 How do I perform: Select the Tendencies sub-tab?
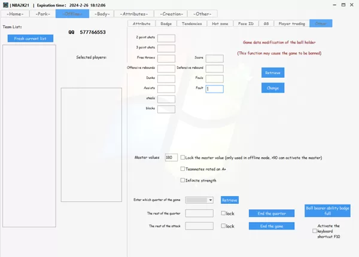click(192, 23)
